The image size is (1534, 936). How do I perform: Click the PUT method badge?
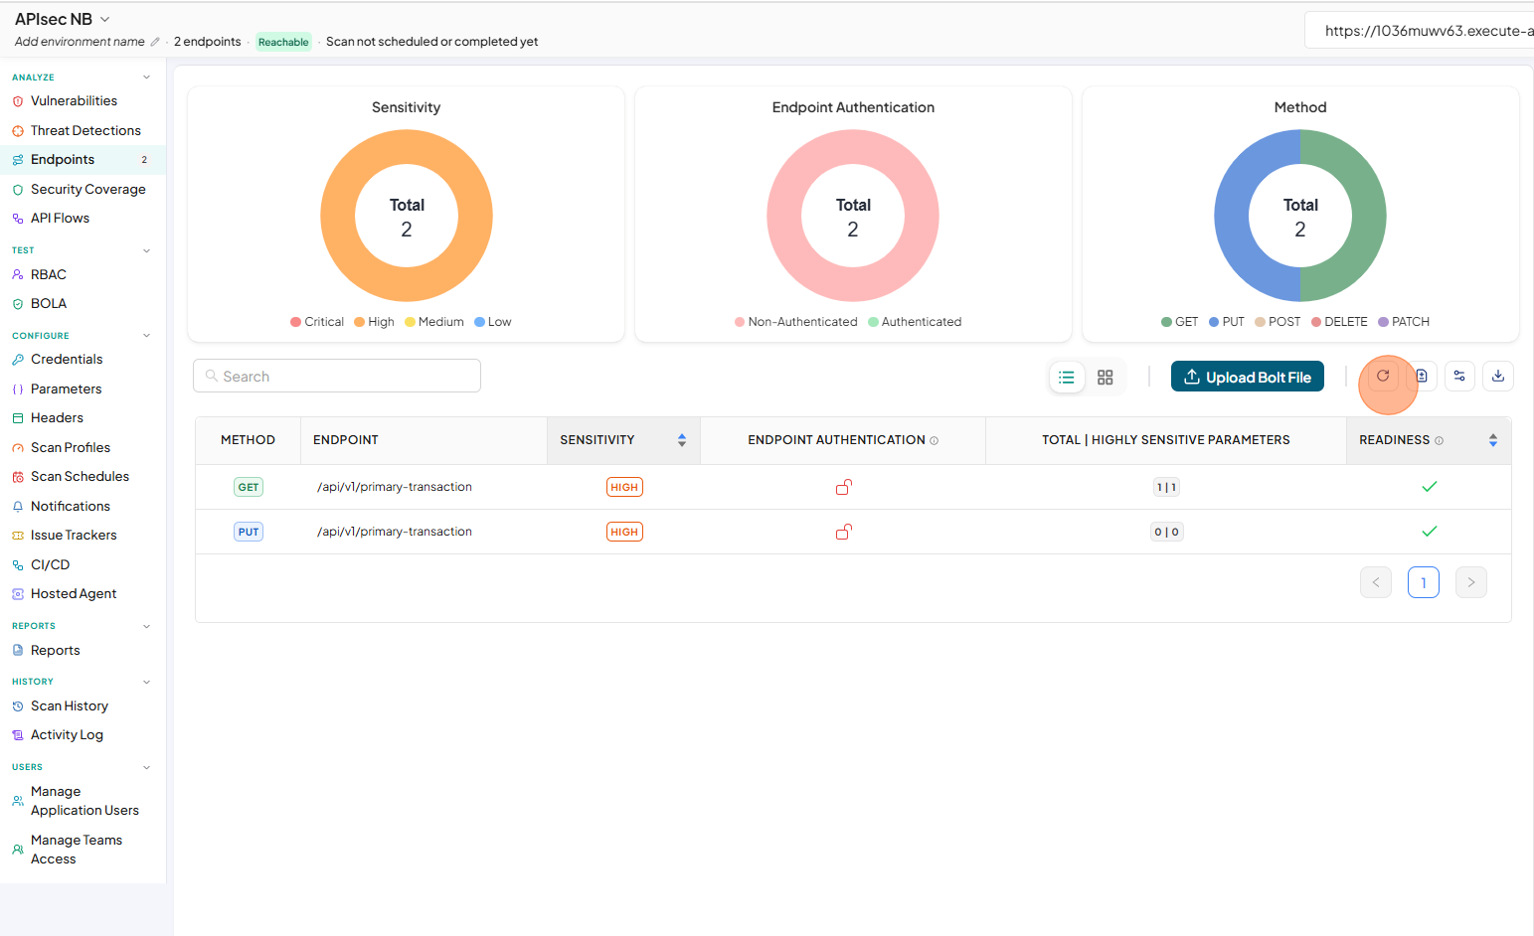tap(249, 532)
